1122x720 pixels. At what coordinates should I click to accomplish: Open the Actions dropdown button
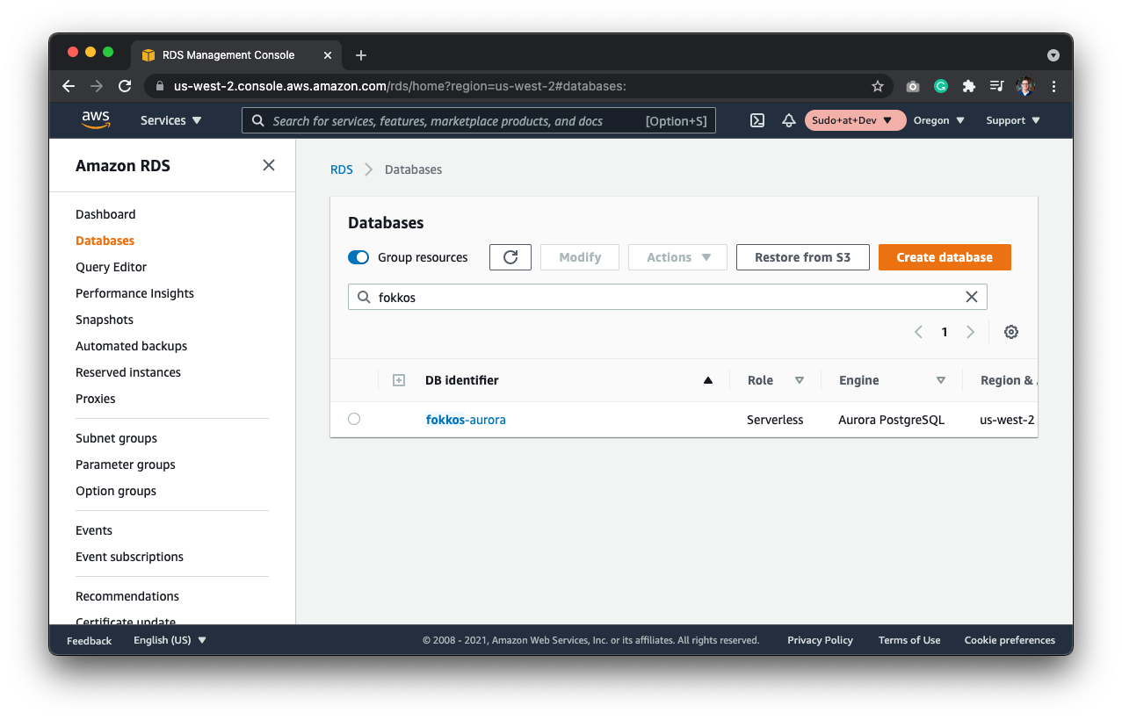coord(677,257)
